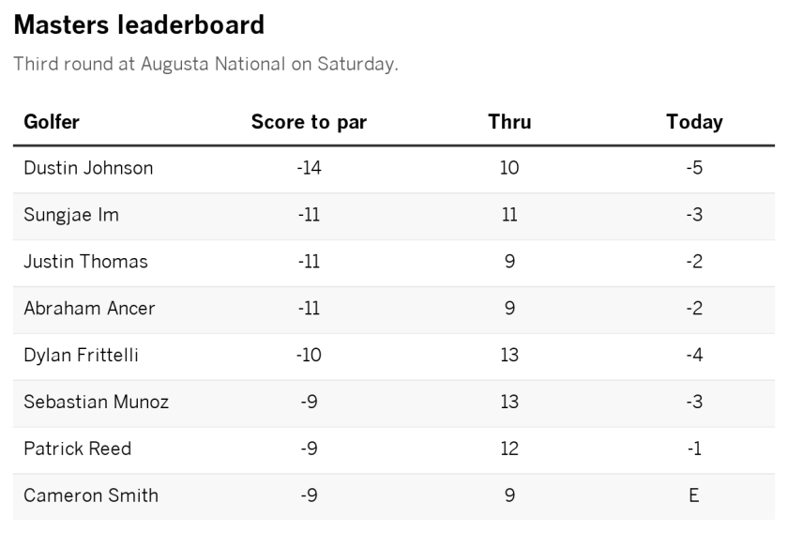Screen dimensions: 788x533
Task: Click the Today column header
Action: tap(694, 122)
